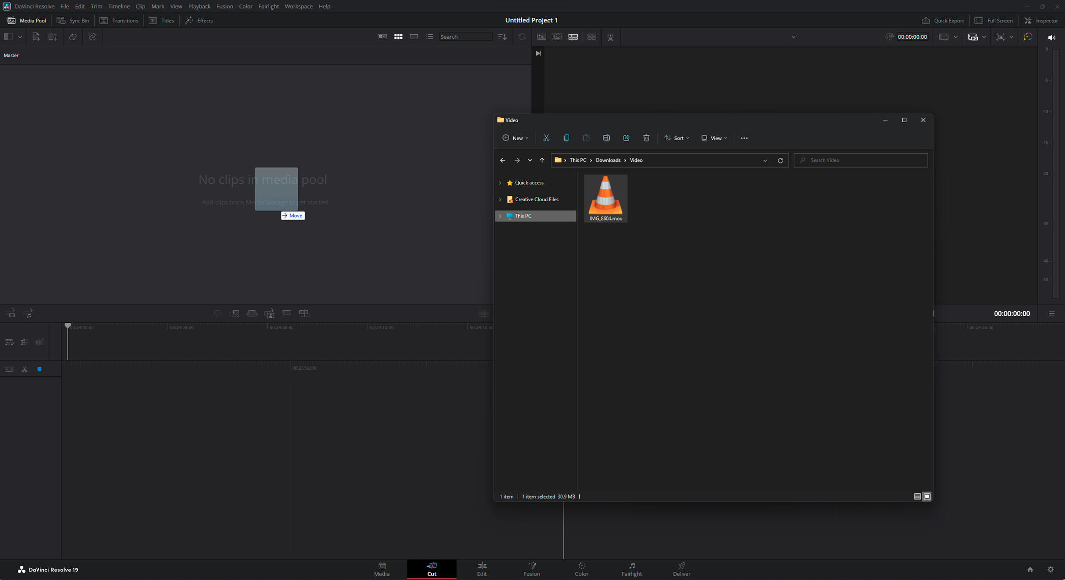The width and height of the screenshot is (1065, 580).
Task: Toggle the blue timeline snapping marker
Action: pyautogui.click(x=39, y=369)
